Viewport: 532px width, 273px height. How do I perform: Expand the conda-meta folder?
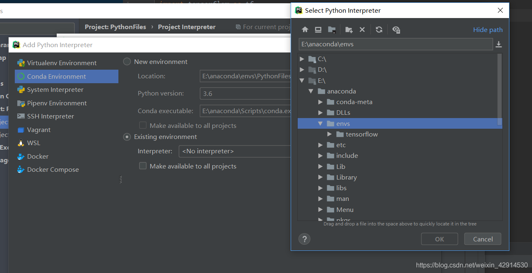321,102
